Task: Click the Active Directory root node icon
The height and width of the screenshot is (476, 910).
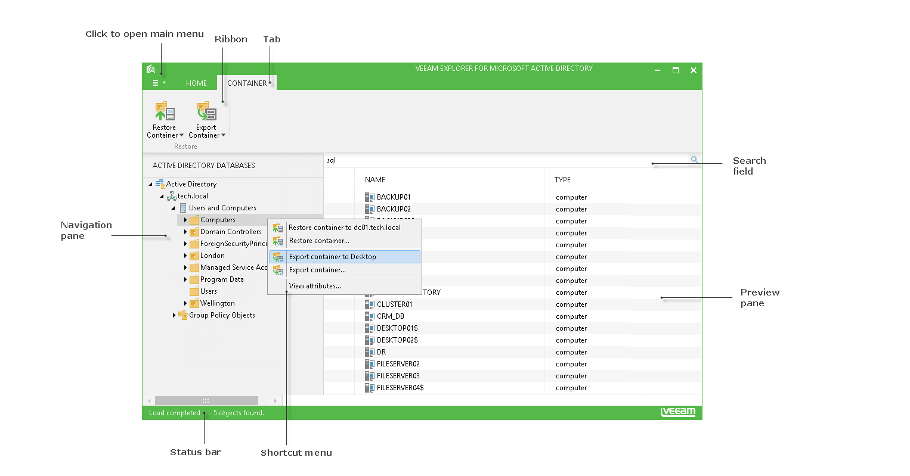Action: click(160, 184)
